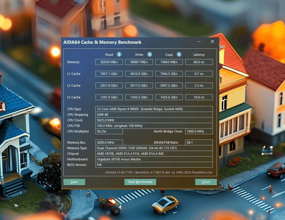Select Memory read value 82639 MB/s
The width and height of the screenshot is (285, 220).
pyautogui.click(x=109, y=62)
